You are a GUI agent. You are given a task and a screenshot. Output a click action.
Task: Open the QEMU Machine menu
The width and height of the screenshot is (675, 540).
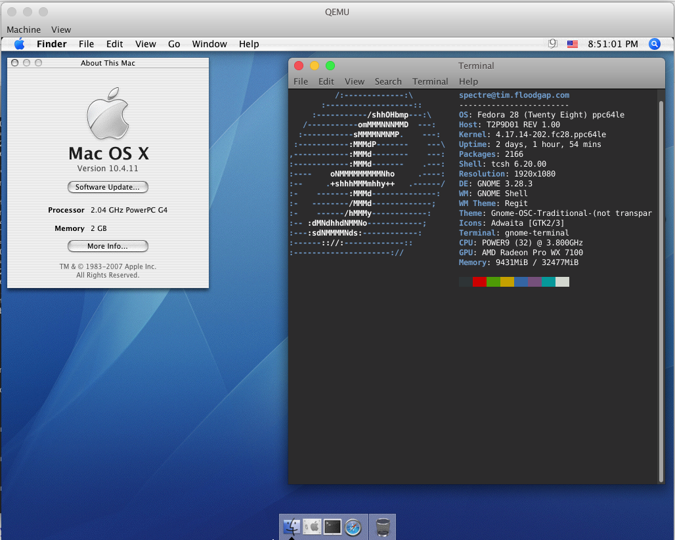point(24,30)
